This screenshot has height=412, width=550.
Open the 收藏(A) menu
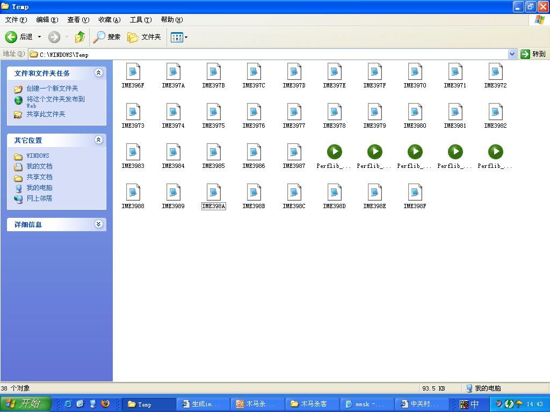click(110, 20)
